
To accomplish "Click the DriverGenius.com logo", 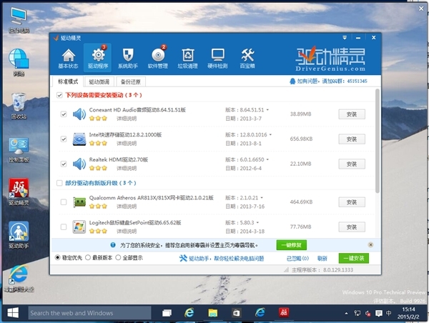I will [330, 59].
